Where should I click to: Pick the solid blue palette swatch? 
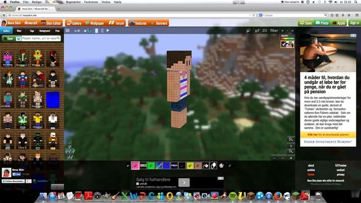pos(166,165)
